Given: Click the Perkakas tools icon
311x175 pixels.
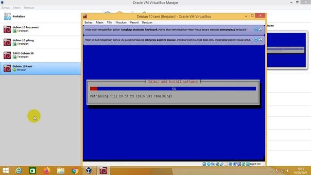Looking at the screenshot, I should point(7,17).
